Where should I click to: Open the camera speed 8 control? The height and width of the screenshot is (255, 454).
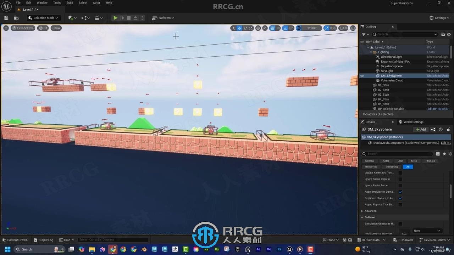pos(343,28)
